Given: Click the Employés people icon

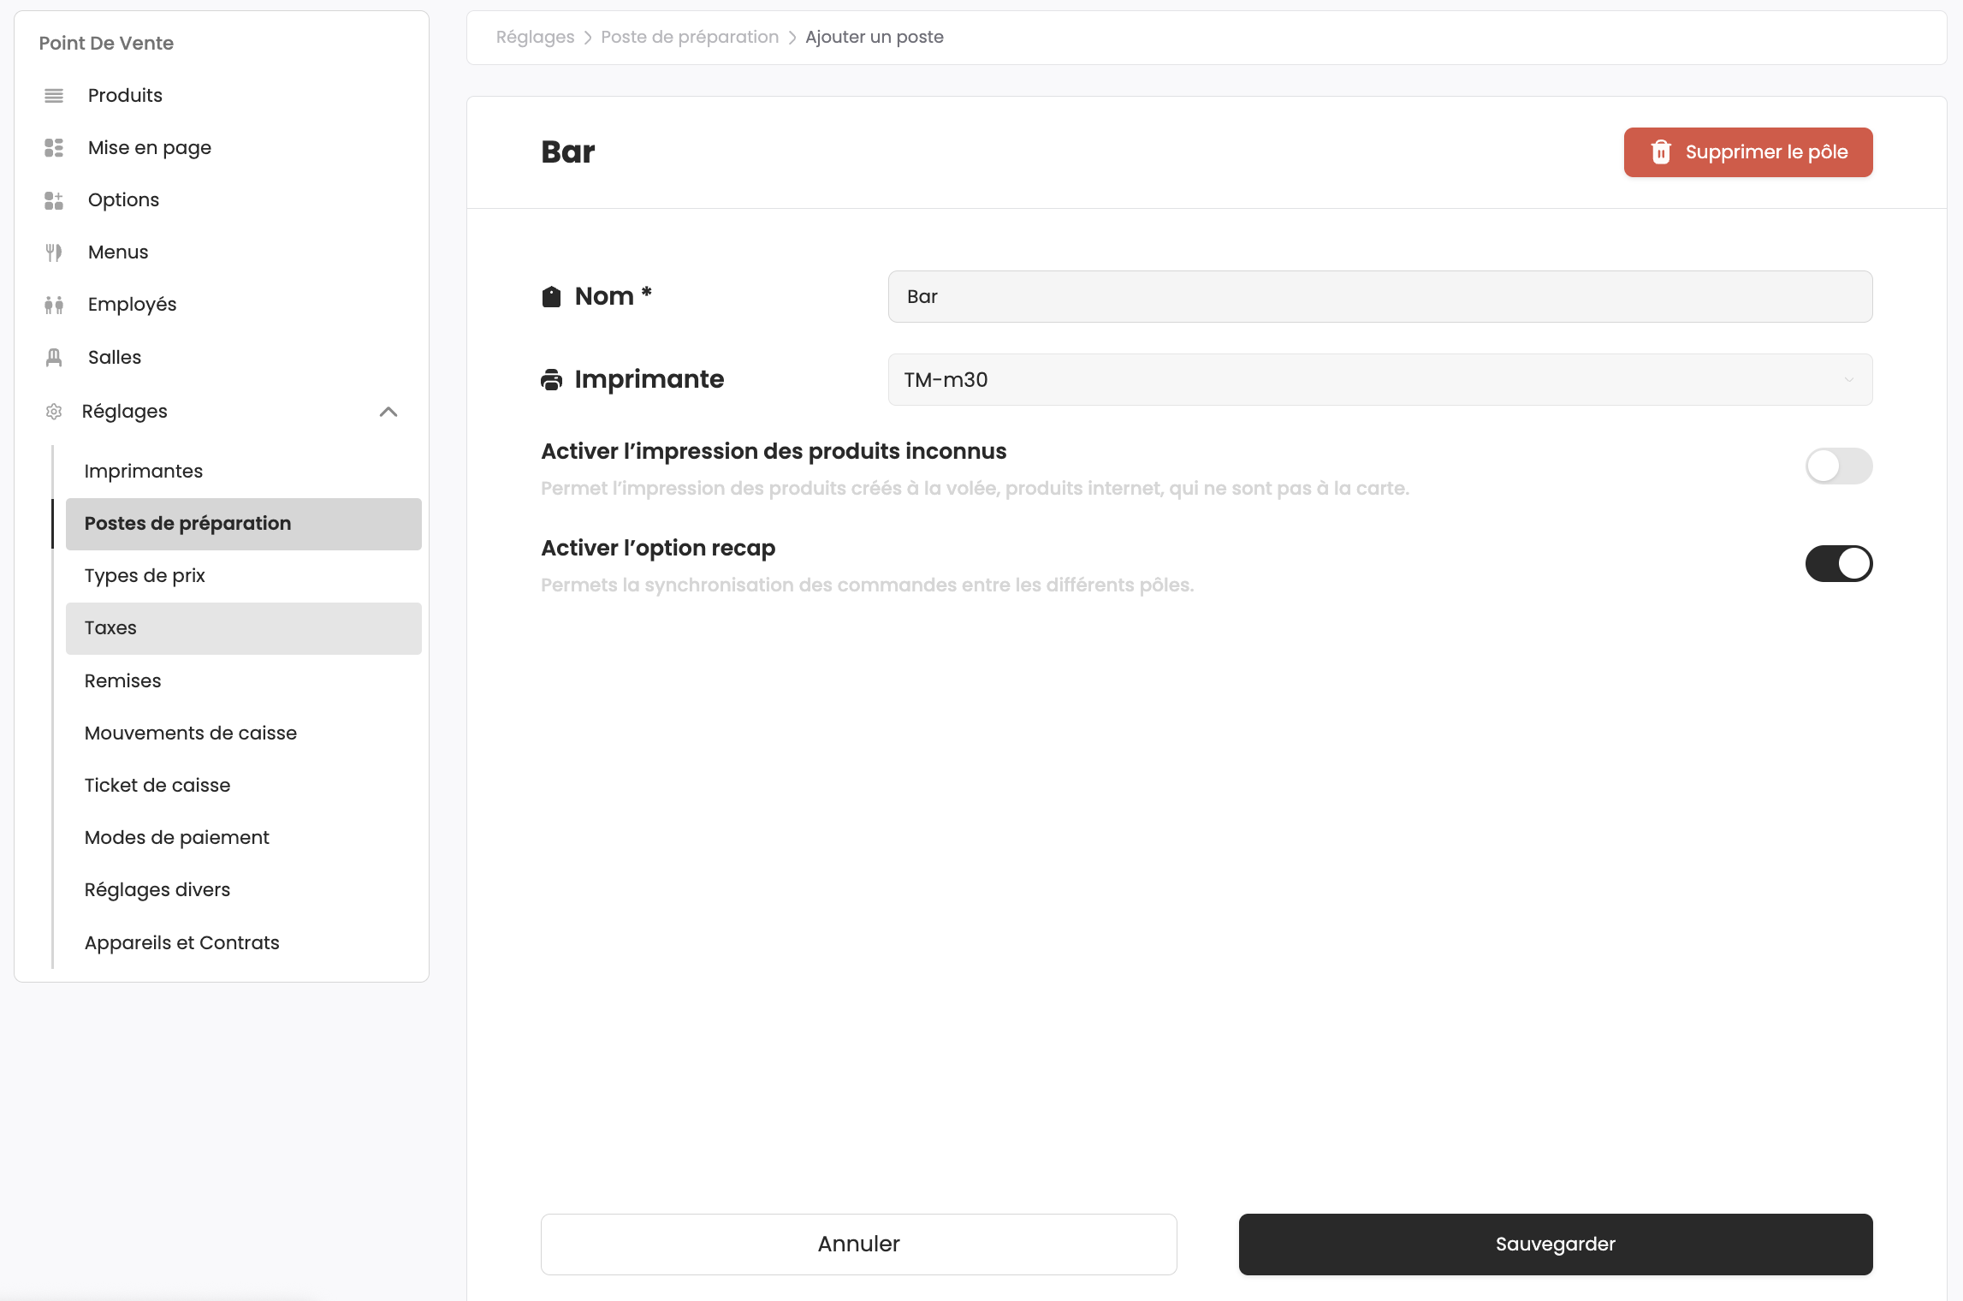Looking at the screenshot, I should click(54, 304).
